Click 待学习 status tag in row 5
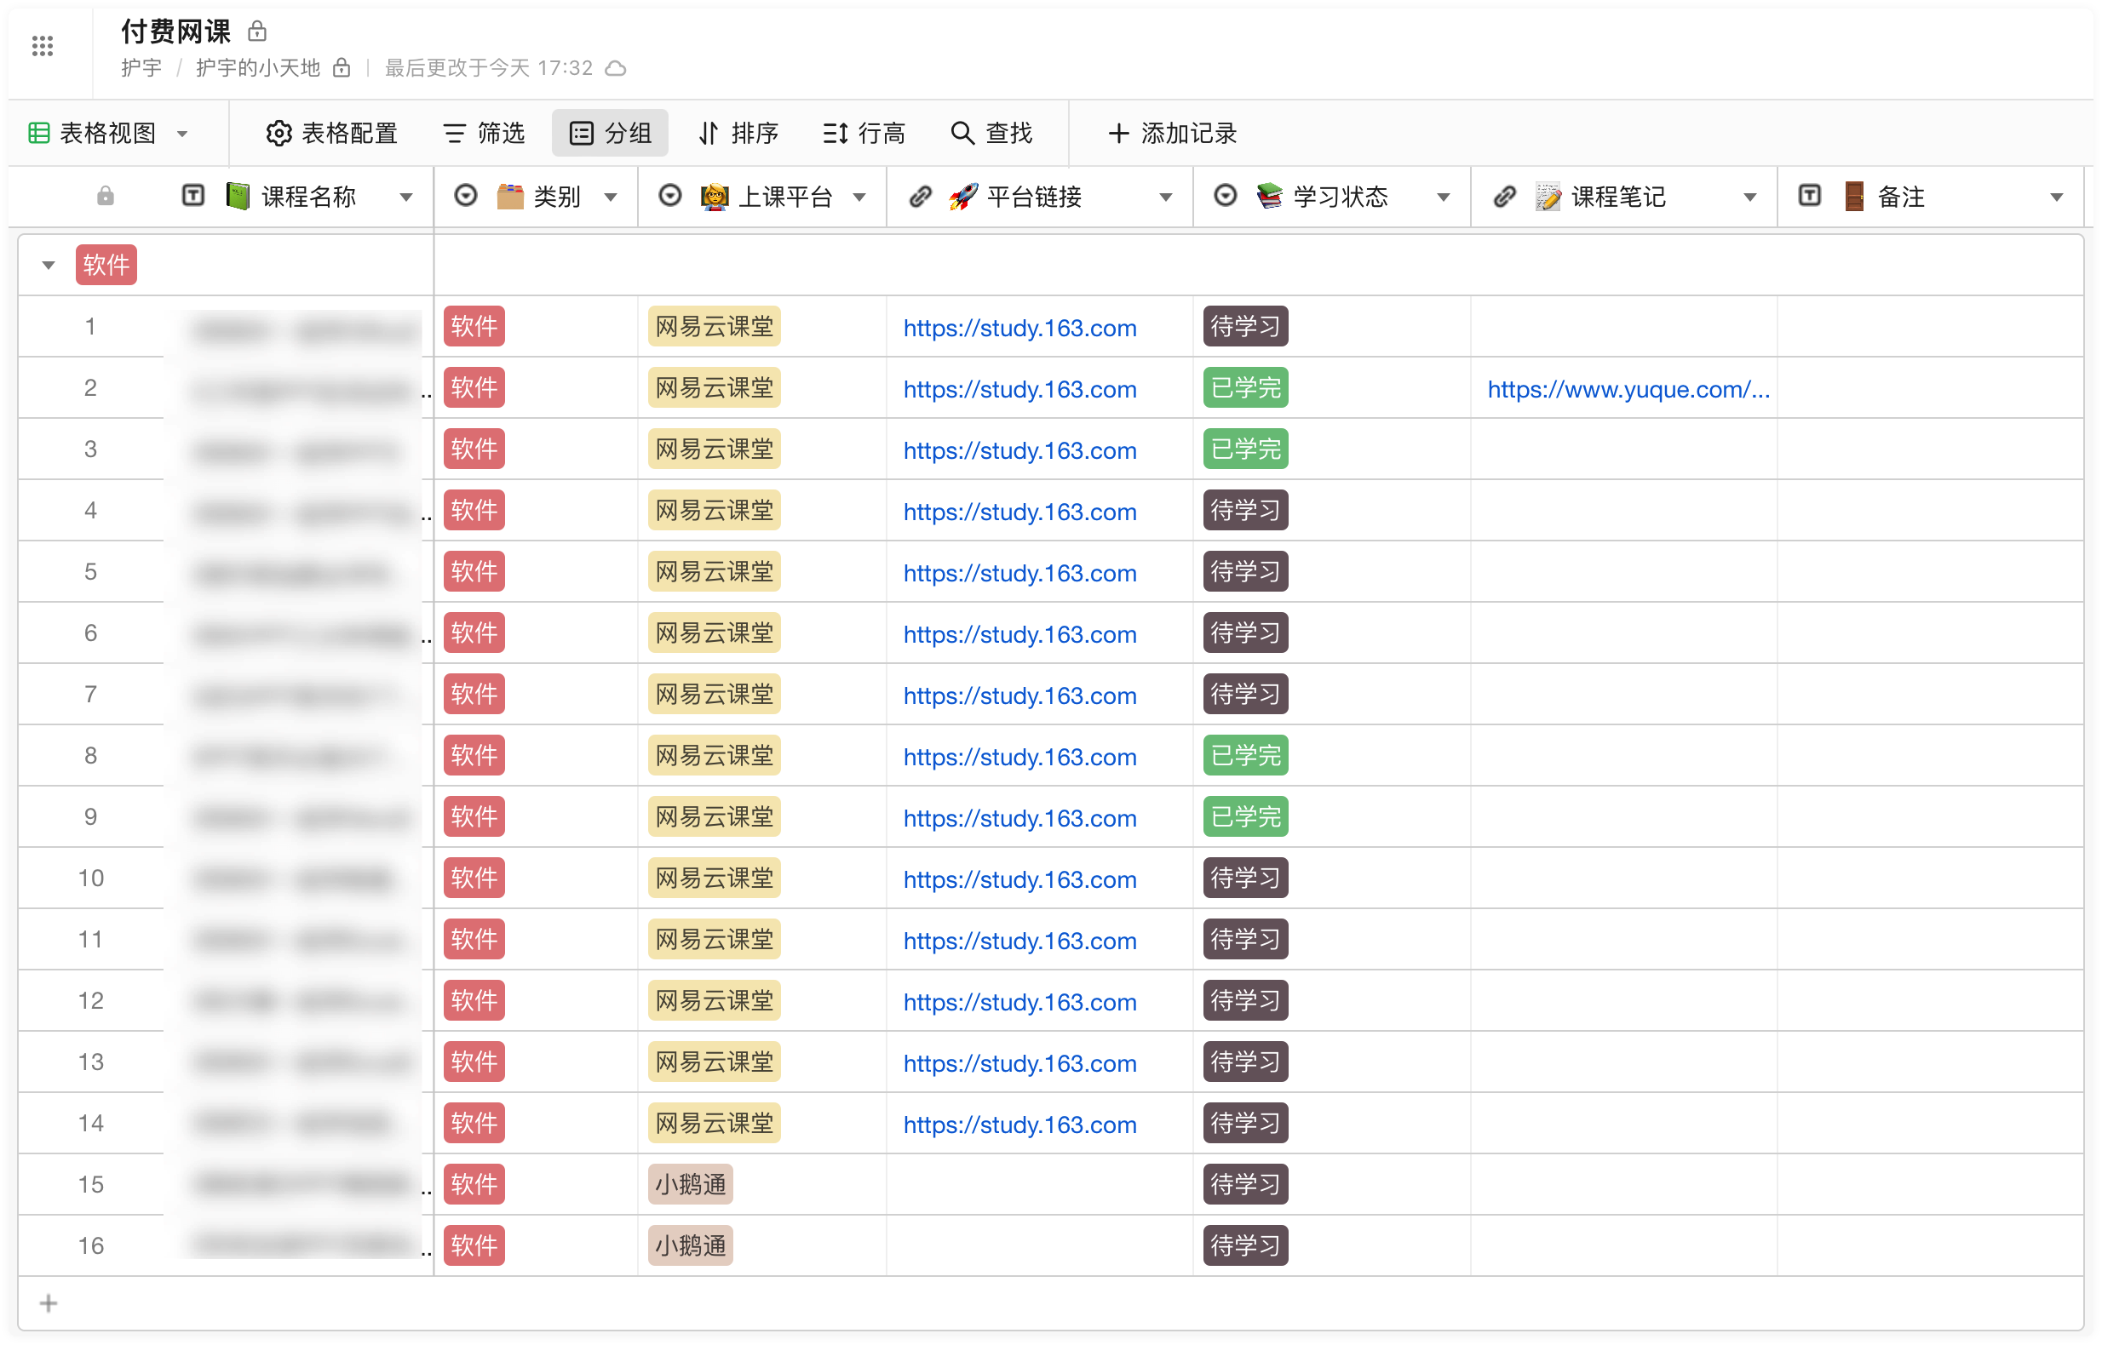2102x1345 pixels. point(1245,571)
